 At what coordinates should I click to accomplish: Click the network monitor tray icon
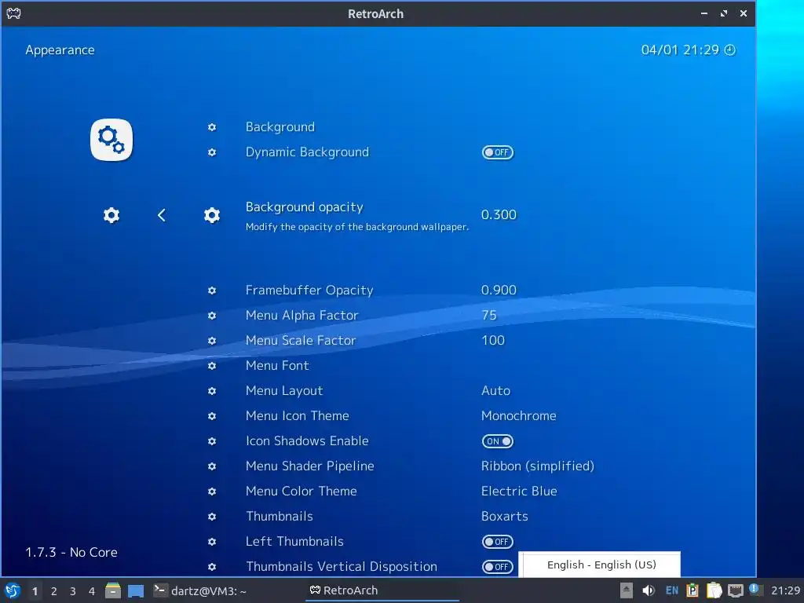735,590
